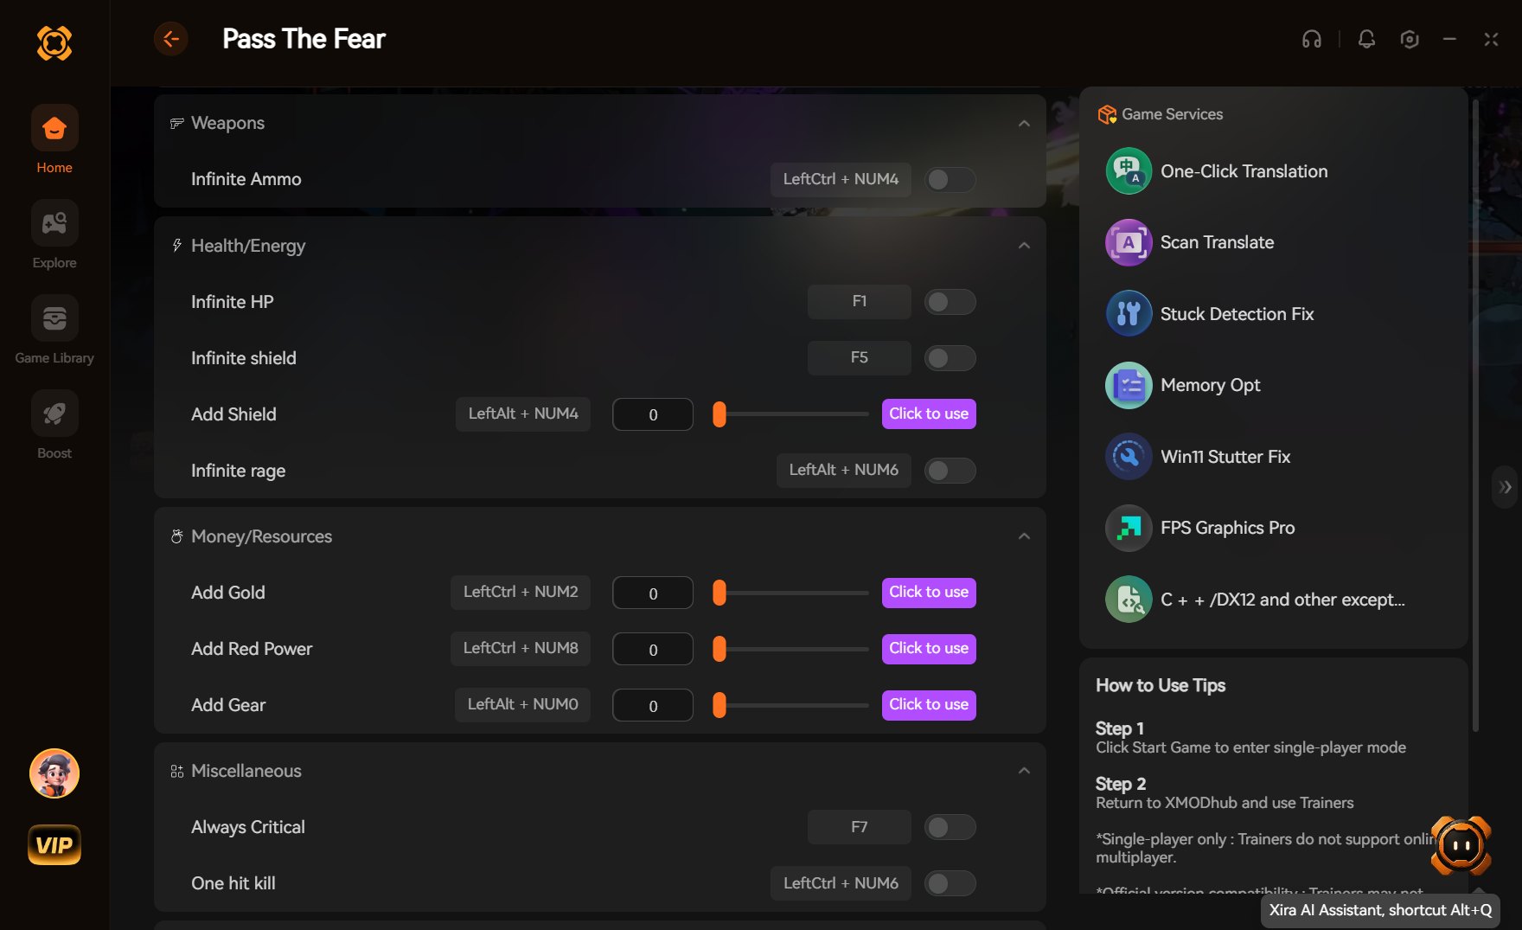Change the Infinite shield F5 hotkey

pos(860,357)
